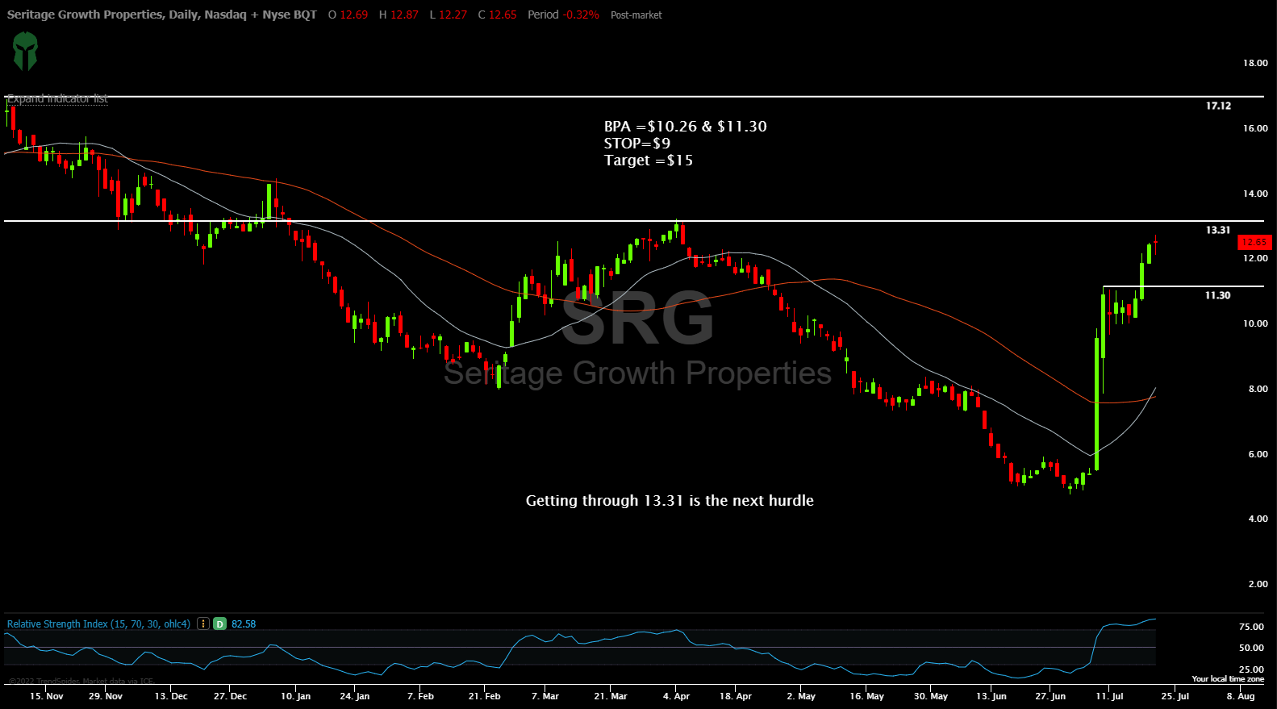Screen dimensions: 1277x709
Task: Click the 75.00 label on RSI axis
Action: (1251, 627)
